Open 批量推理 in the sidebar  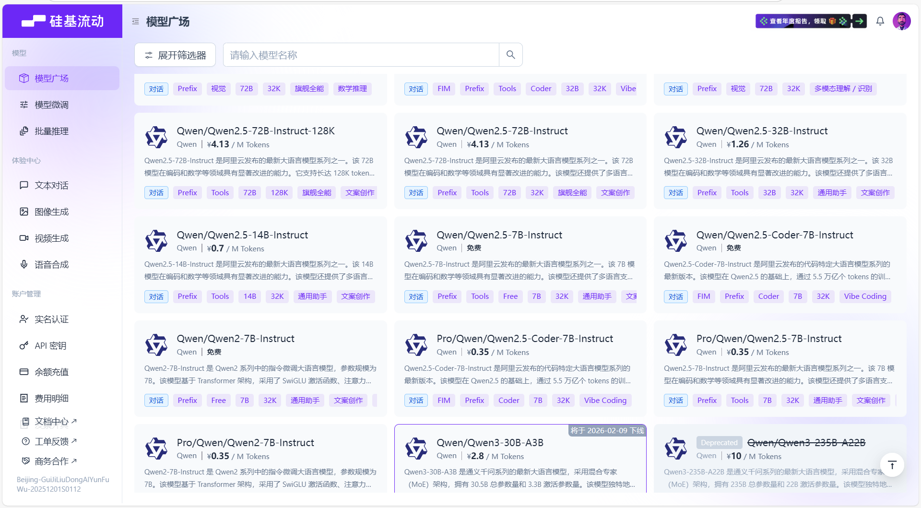(x=51, y=131)
